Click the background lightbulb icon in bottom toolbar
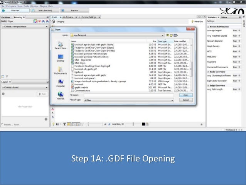The height and width of the screenshot is (185, 246). pyautogui.click(x=53, y=124)
